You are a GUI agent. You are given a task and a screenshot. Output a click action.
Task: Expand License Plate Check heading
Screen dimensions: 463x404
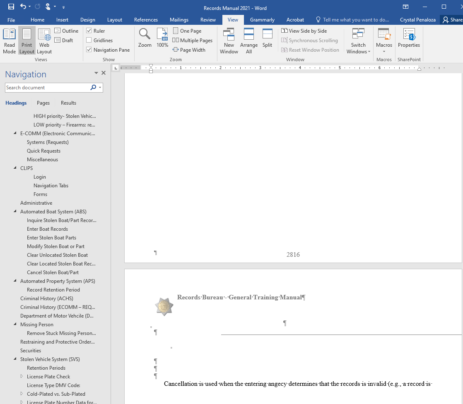[x=22, y=376]
